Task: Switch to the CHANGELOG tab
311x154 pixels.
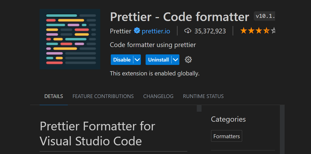Action: (x=158, y=96)
